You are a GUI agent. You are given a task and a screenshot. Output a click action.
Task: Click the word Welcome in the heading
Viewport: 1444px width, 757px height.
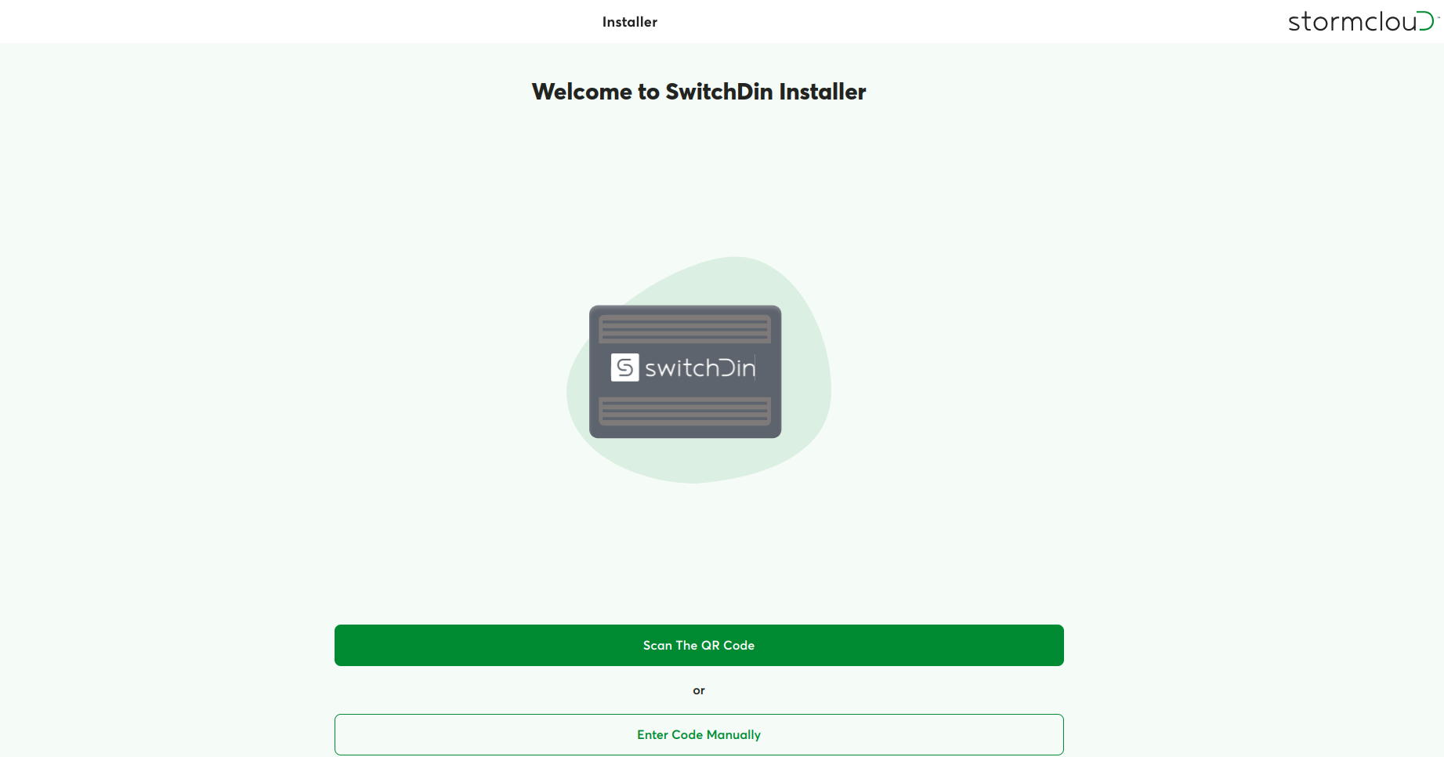click(x=581, y=92)
